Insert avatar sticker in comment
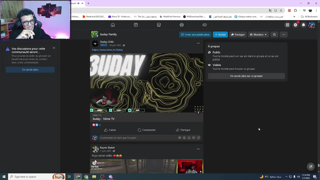The image size is (320, 180). pyautogui.click(x=179, y=138)
